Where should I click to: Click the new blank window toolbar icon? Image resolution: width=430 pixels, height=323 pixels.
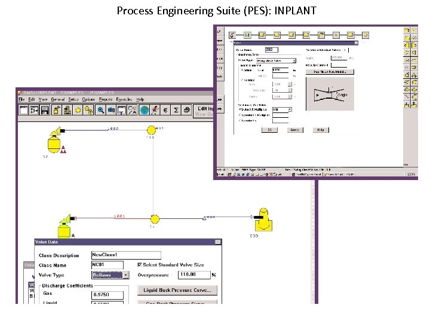point(24,110)
